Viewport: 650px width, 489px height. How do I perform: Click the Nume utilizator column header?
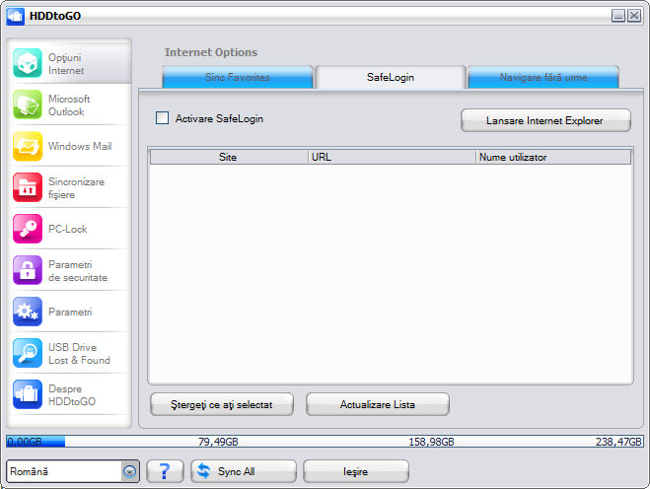point(553,157)
